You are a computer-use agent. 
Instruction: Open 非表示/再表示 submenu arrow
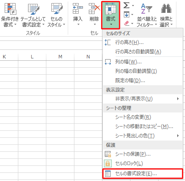point(178,99)
